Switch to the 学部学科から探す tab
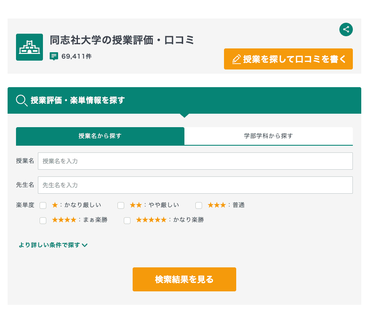Screen dimensions: 368x312 (268, 136)
